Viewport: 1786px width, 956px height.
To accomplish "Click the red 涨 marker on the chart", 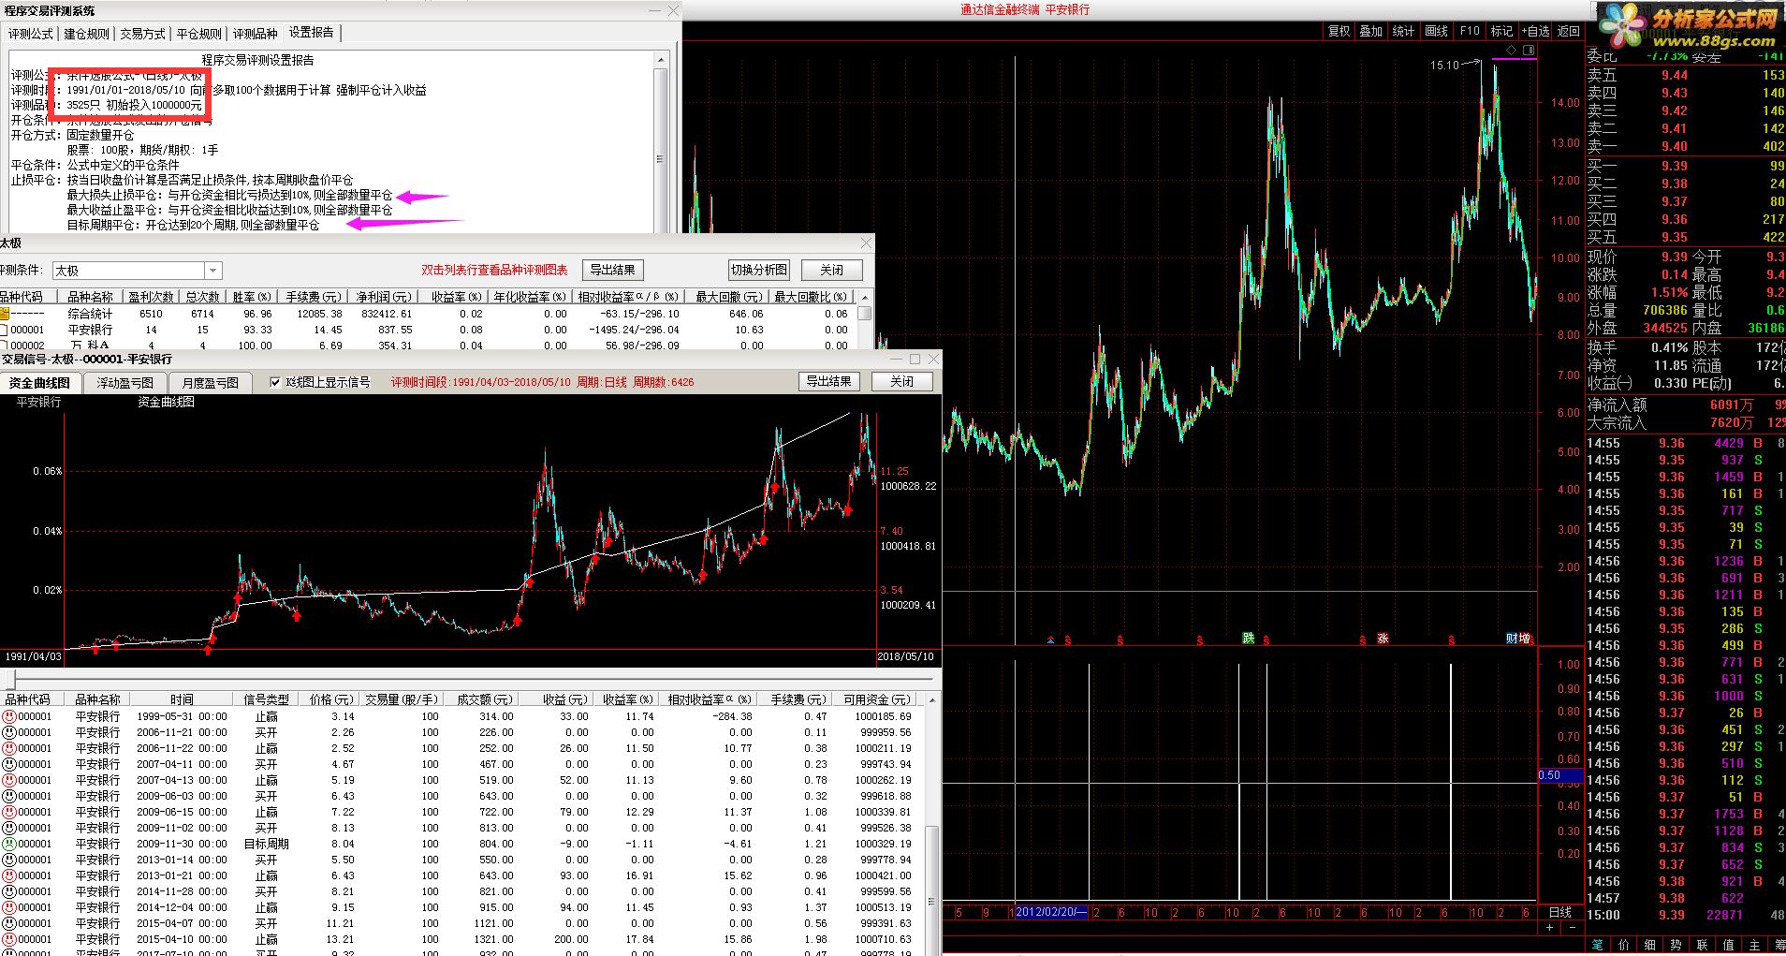I will pyautogui.click(x=1383, y=638).
